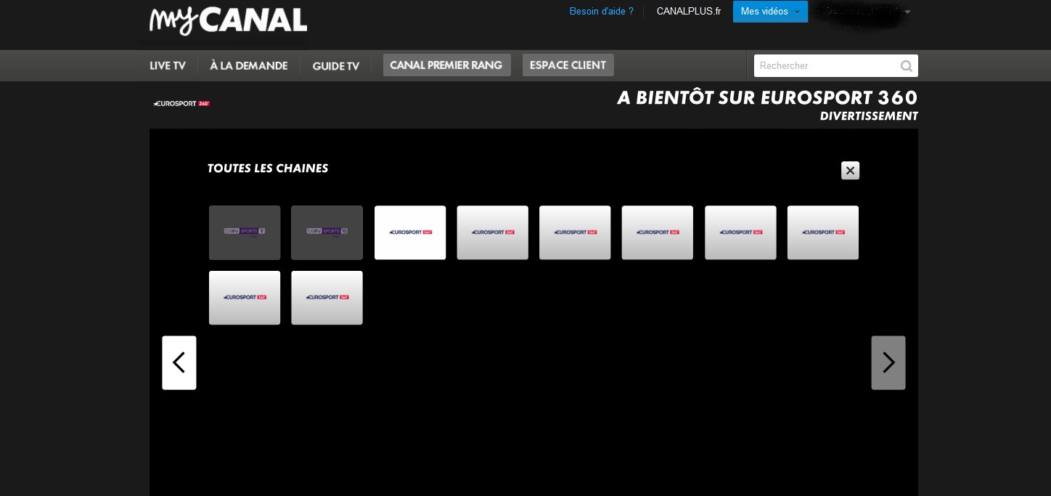The image size is (1051, 496).
Task: Open the ESPACE CLIENT tab
Action: [x=568, y=65]
